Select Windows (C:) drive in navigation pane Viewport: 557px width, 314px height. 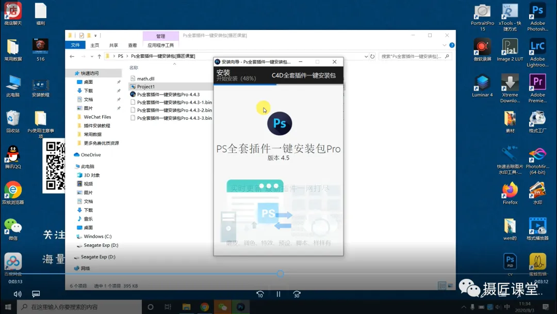click(x=97, y=237)
